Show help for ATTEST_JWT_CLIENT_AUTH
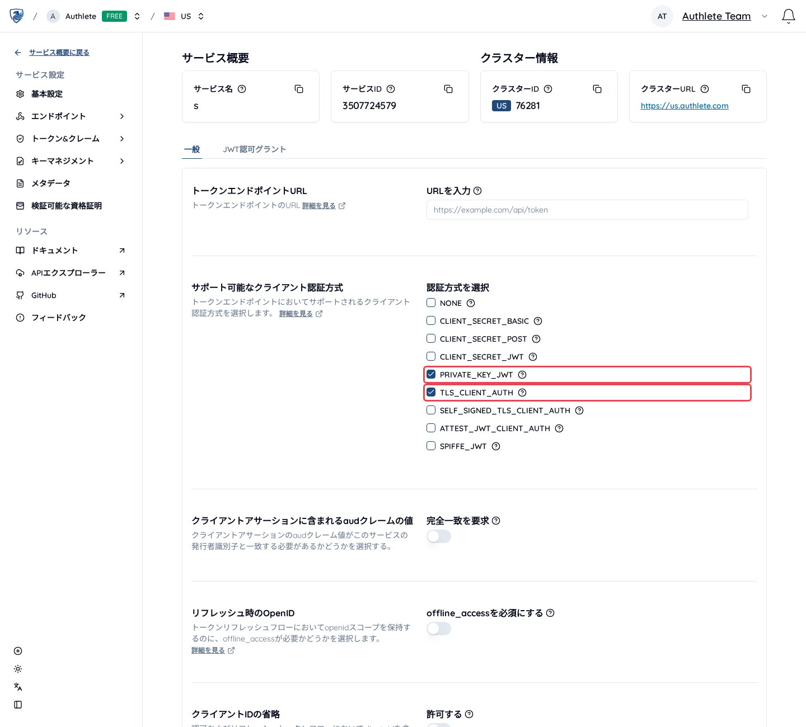806x727 pixels. [x=559, y=428]
